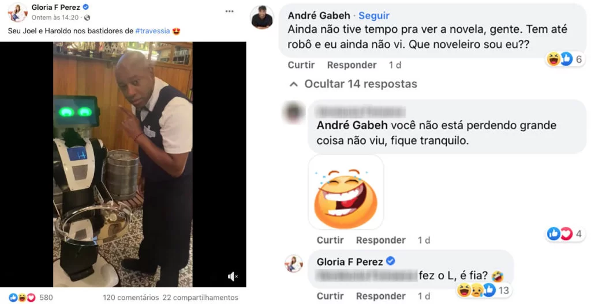View the 13 reactions on Gloria's reply

[484, 290]
